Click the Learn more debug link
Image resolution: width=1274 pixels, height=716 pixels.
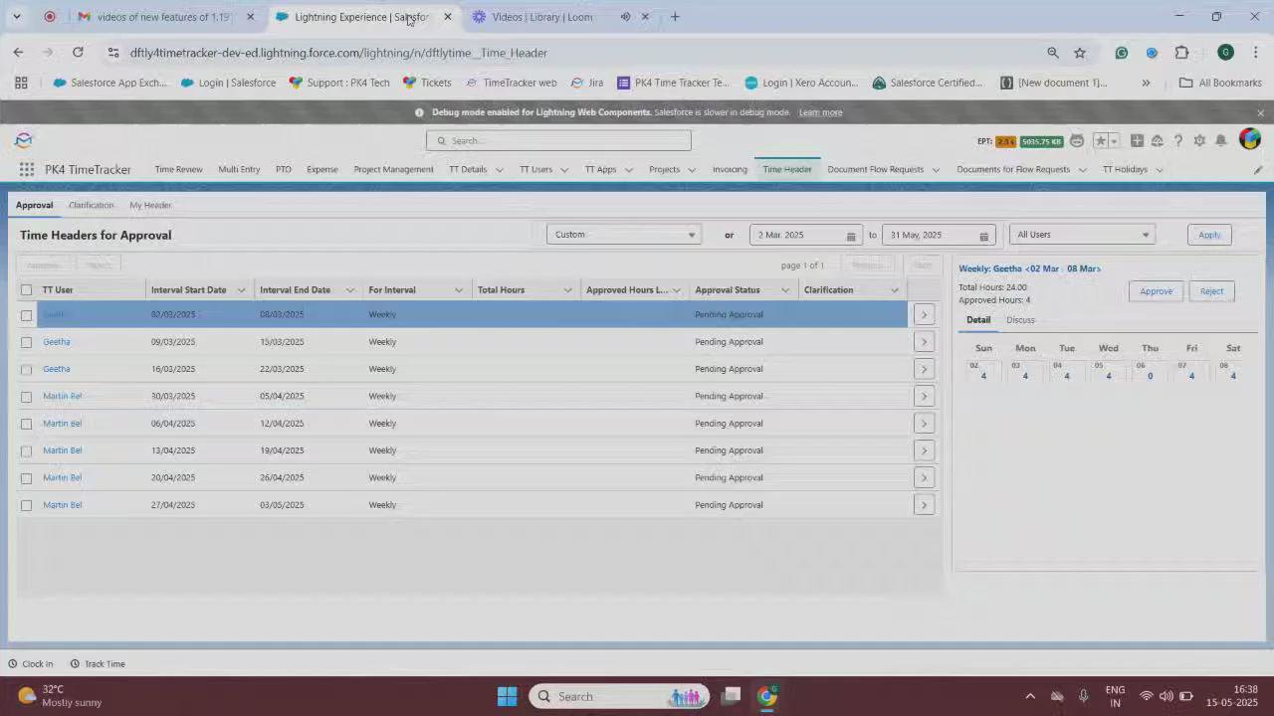pos(820,112)
